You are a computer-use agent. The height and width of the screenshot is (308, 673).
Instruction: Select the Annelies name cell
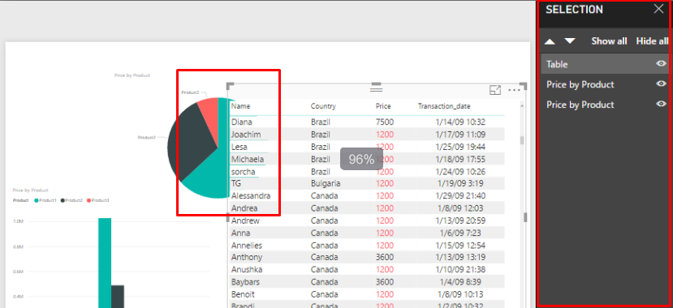246,246
